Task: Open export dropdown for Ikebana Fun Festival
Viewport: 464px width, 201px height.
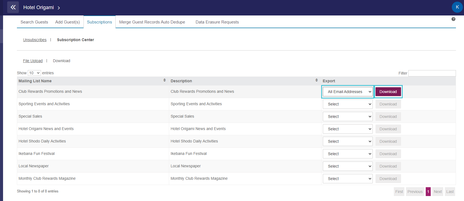Action: (x=348, y=154)
